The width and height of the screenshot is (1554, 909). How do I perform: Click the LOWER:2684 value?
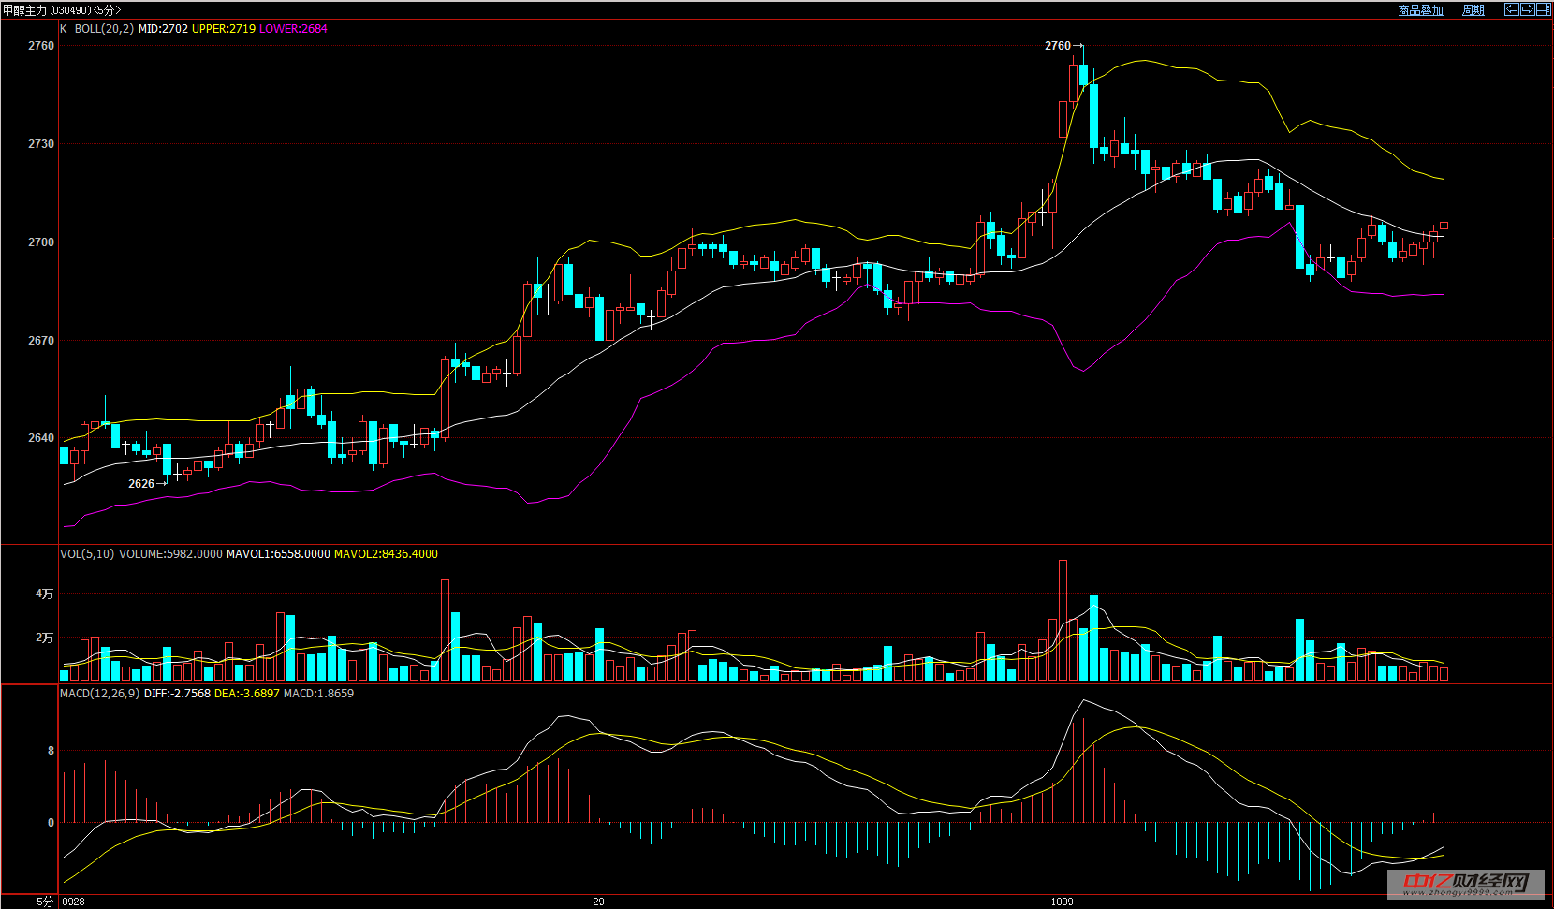point(293,29)
